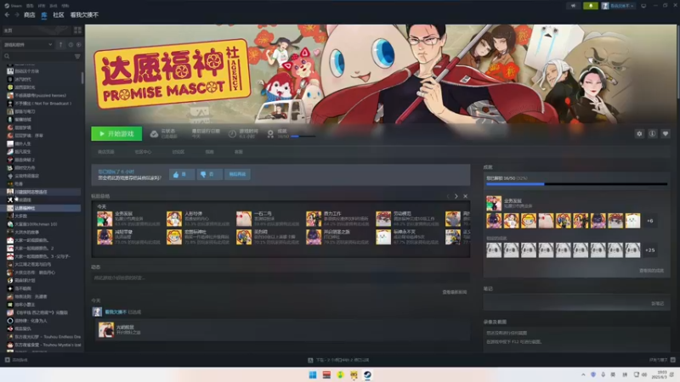Expand the +25 locked achievements
Viewport: 680px width, 382px height.
650,250
